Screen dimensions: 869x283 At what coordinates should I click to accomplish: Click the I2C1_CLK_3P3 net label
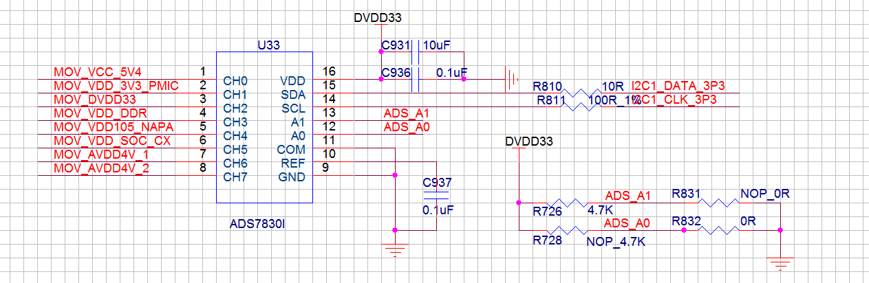676,100
